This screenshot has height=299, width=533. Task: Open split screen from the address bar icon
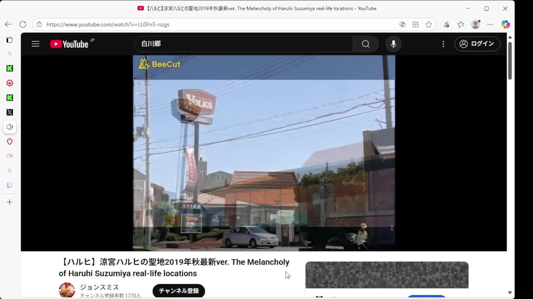coord(416,25)
